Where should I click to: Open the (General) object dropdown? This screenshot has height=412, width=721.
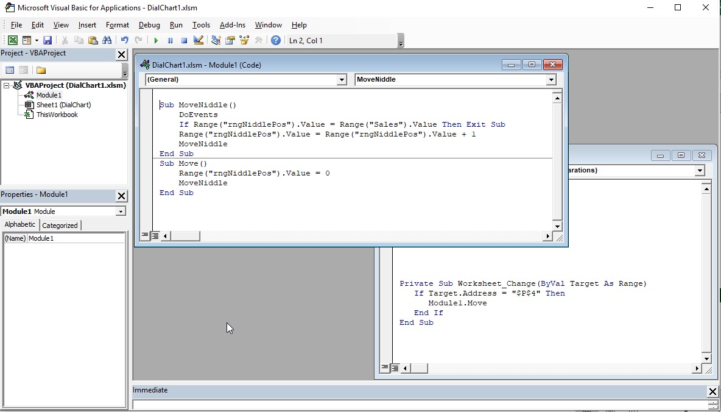(342, 80)
